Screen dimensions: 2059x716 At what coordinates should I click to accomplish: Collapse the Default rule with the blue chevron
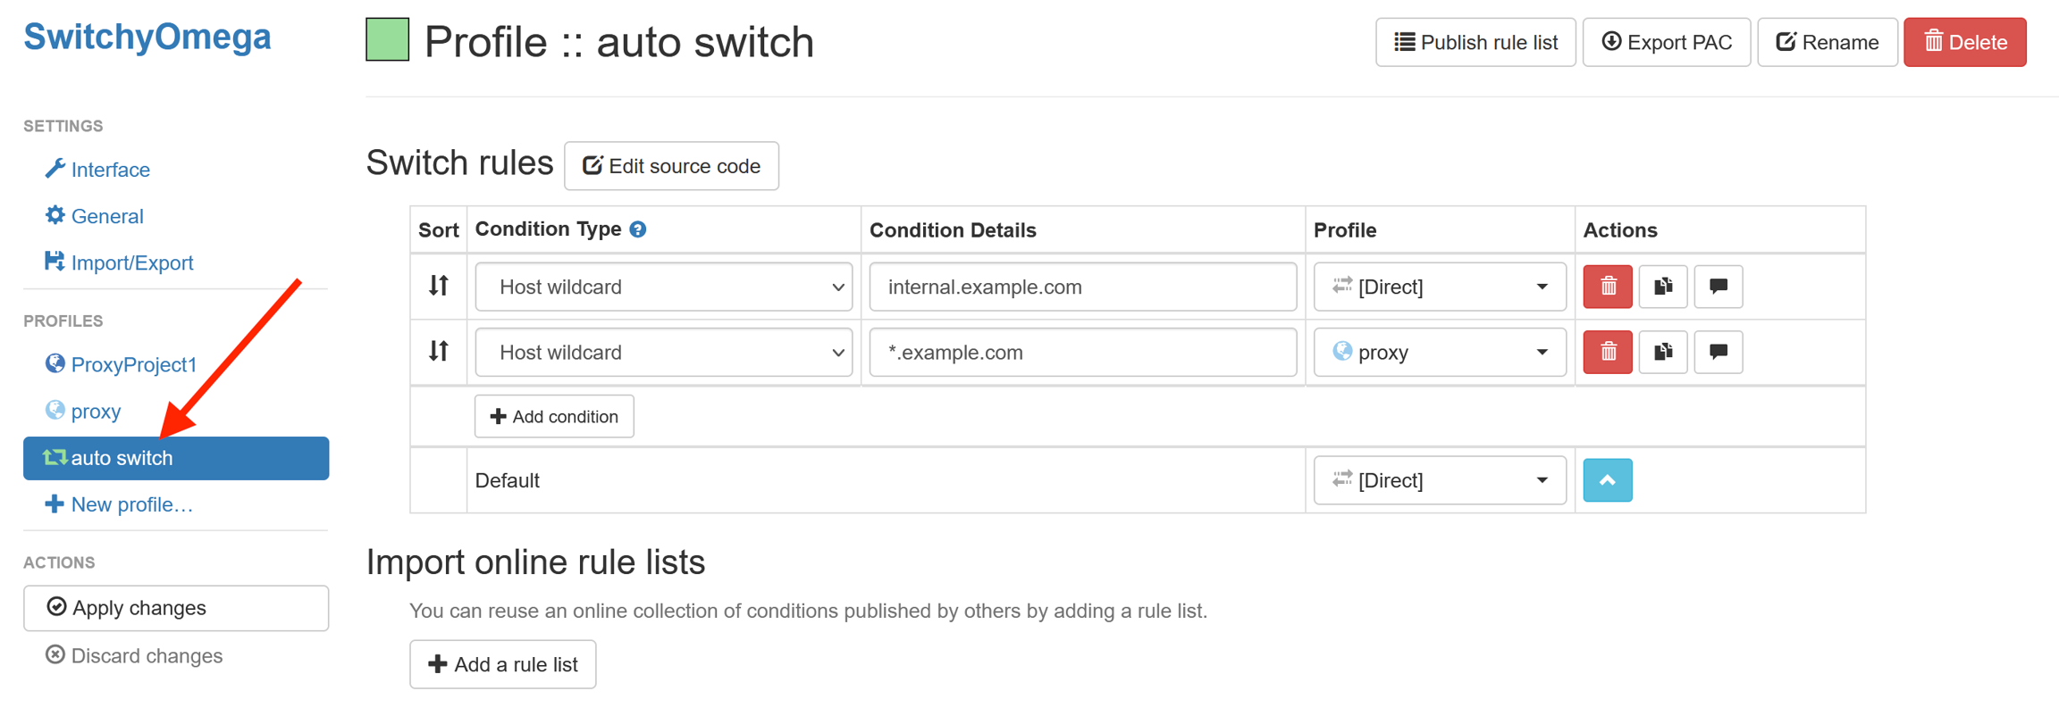tap(1607, 480)
